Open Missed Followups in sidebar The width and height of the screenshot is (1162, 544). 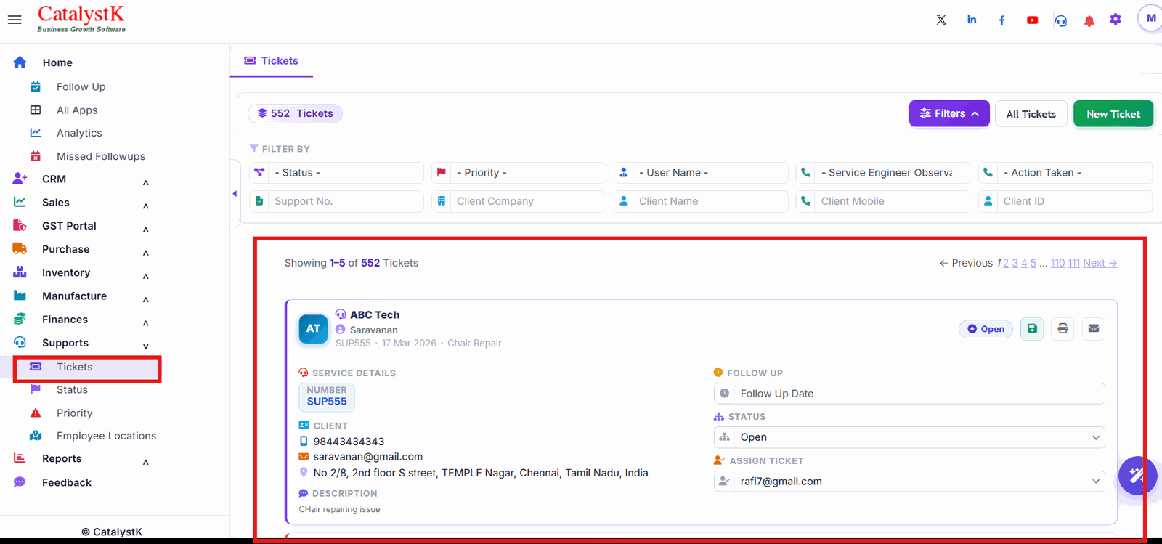tap(101, 157)
